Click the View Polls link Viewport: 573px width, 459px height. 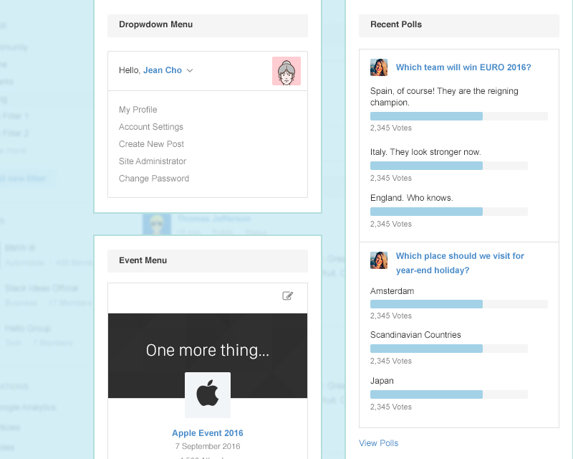pyautogui.click(x=378, y=443)
